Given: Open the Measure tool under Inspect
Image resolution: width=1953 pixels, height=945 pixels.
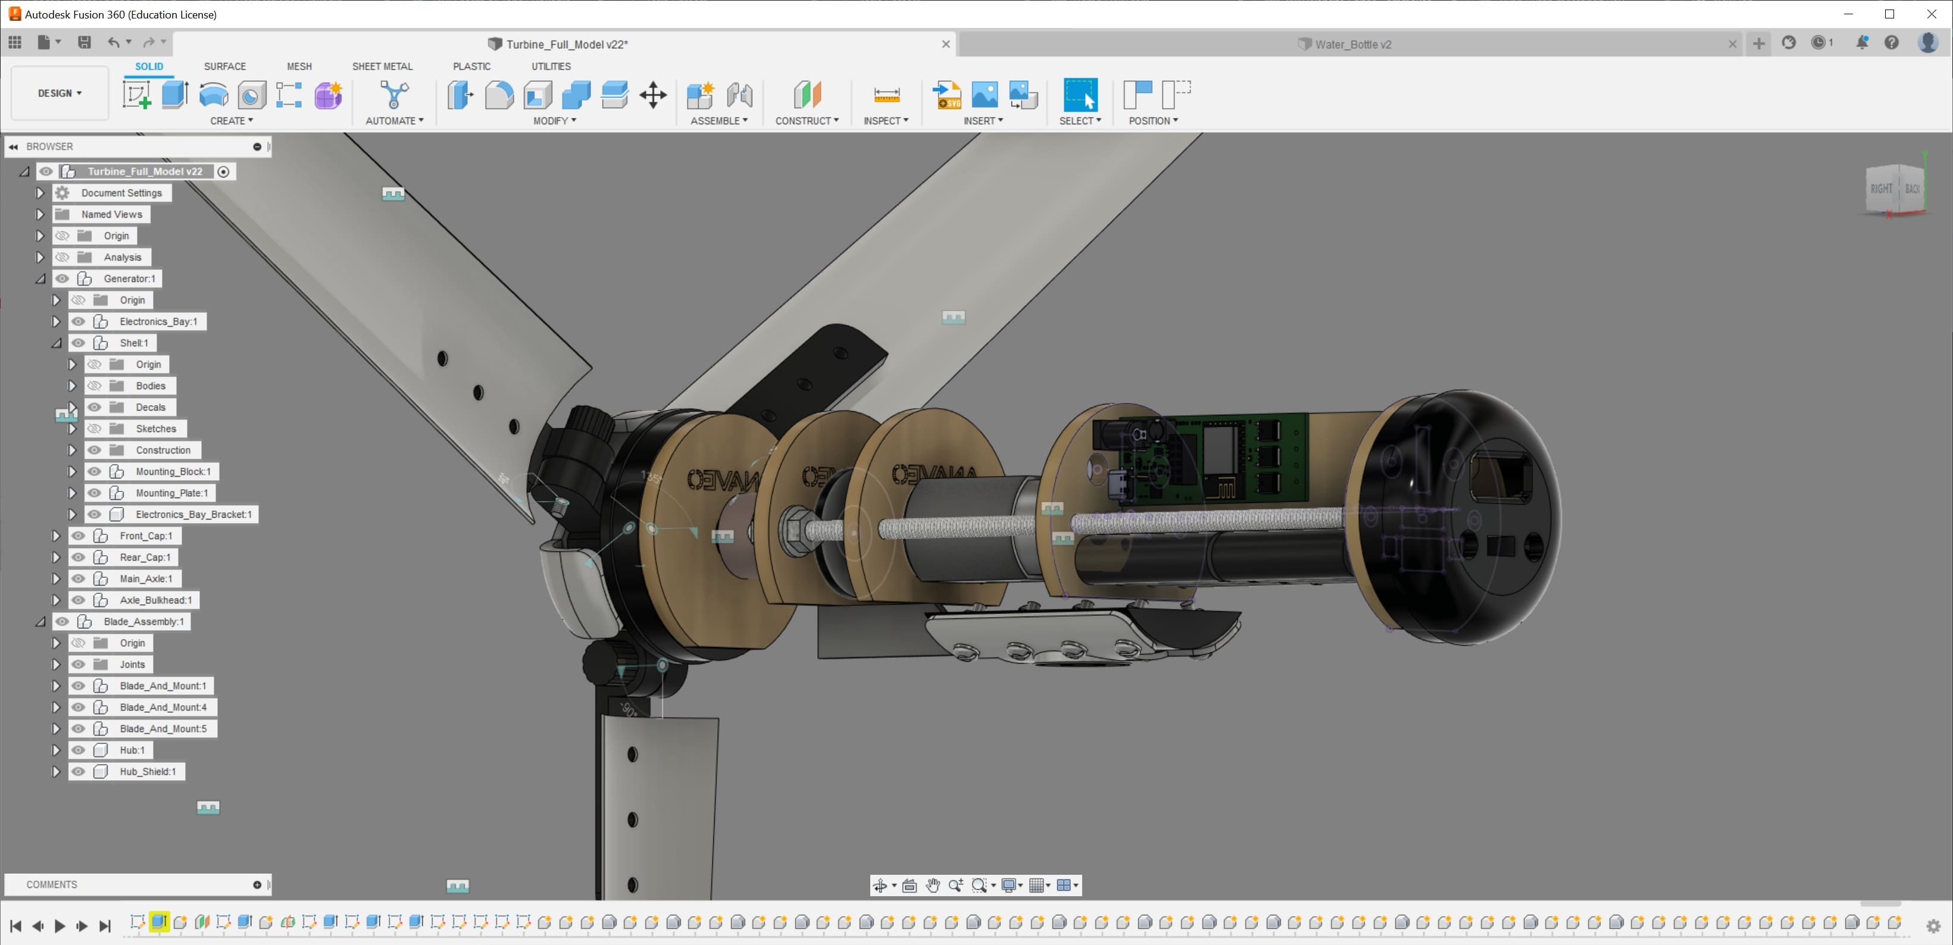Looking at the screenshot, I should tap(886, 95).
